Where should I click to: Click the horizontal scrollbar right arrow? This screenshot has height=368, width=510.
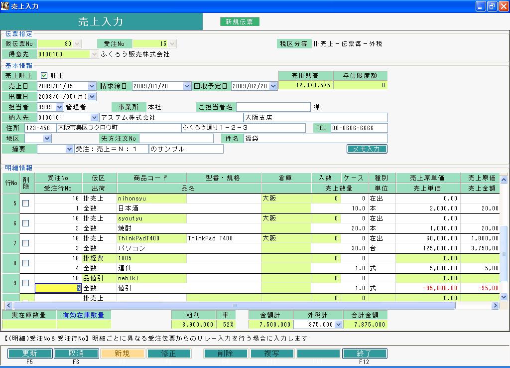click(495, 306)
